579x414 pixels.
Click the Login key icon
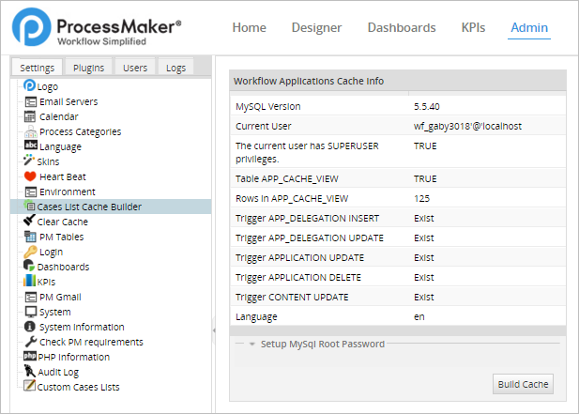click(31, 252)
